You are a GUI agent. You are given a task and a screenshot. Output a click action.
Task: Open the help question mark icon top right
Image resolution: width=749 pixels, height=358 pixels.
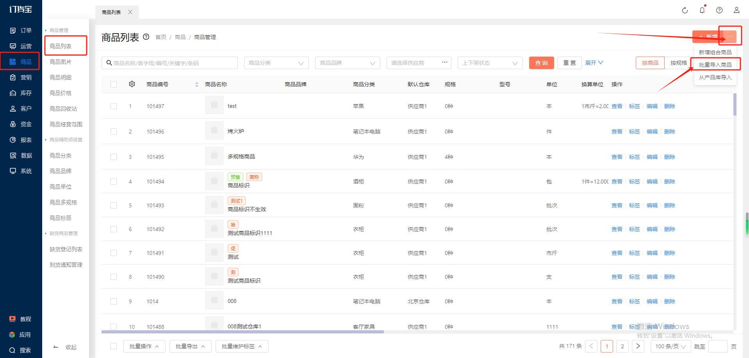[x=719, y=10]
